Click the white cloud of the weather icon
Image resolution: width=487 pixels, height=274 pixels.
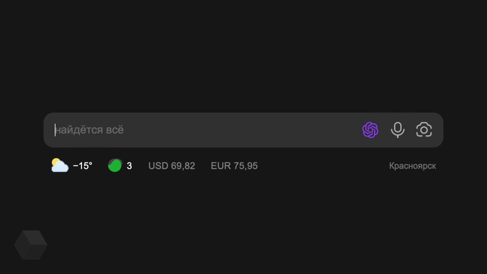(x=61, y=167)
